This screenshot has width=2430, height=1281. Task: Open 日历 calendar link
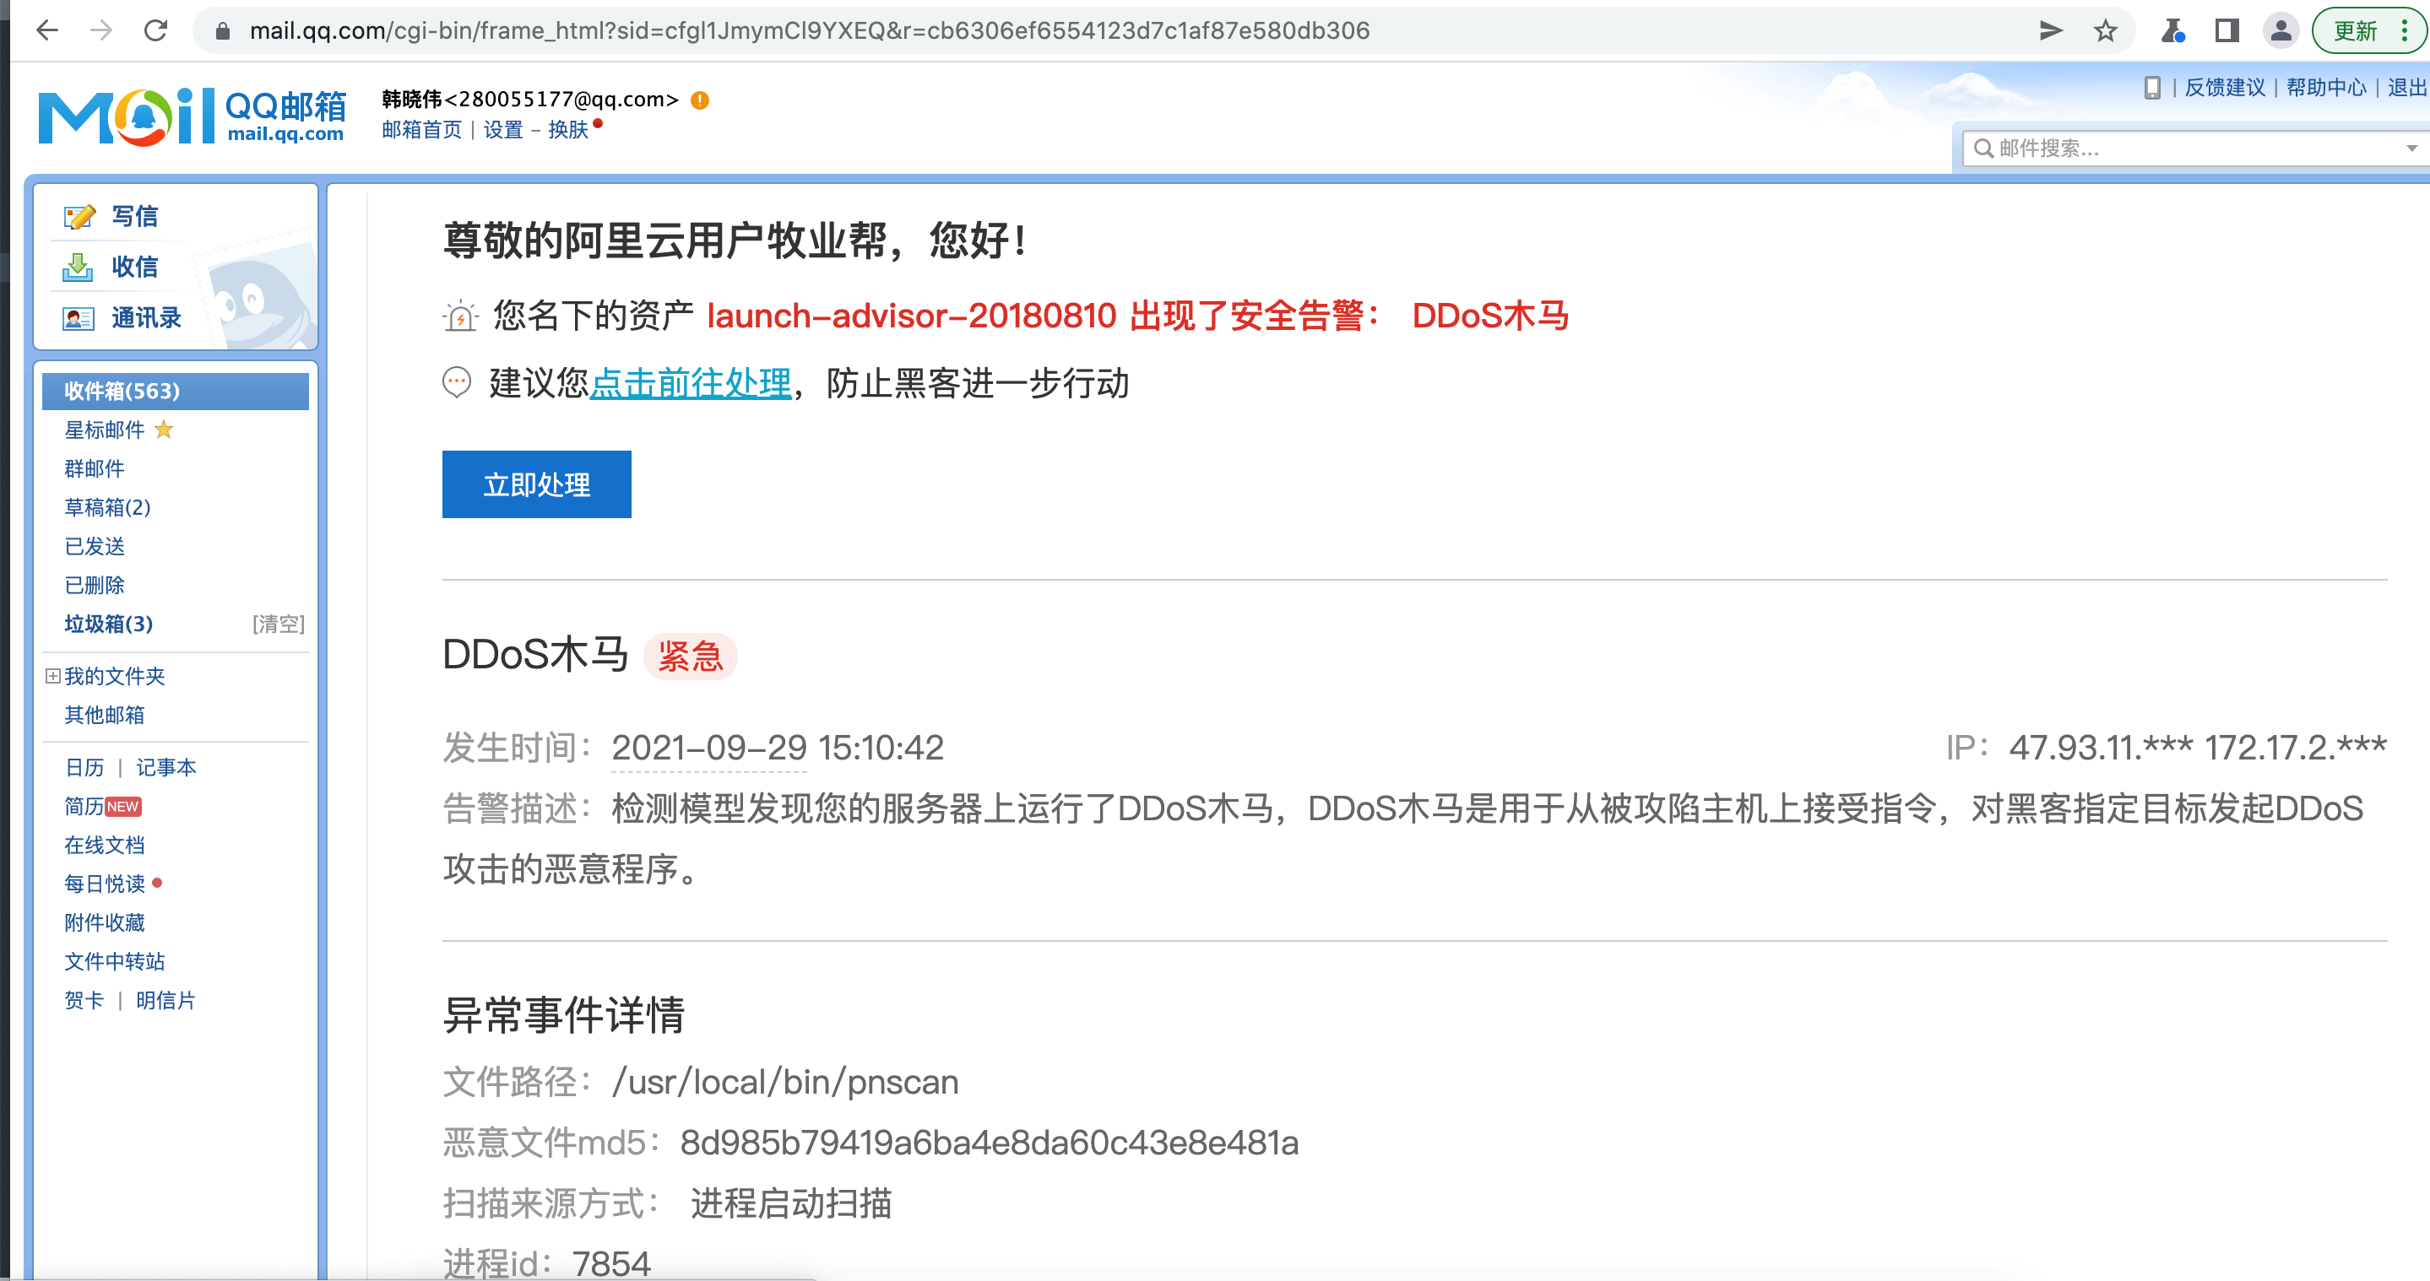pyautogui.click(x=85, y=767)
